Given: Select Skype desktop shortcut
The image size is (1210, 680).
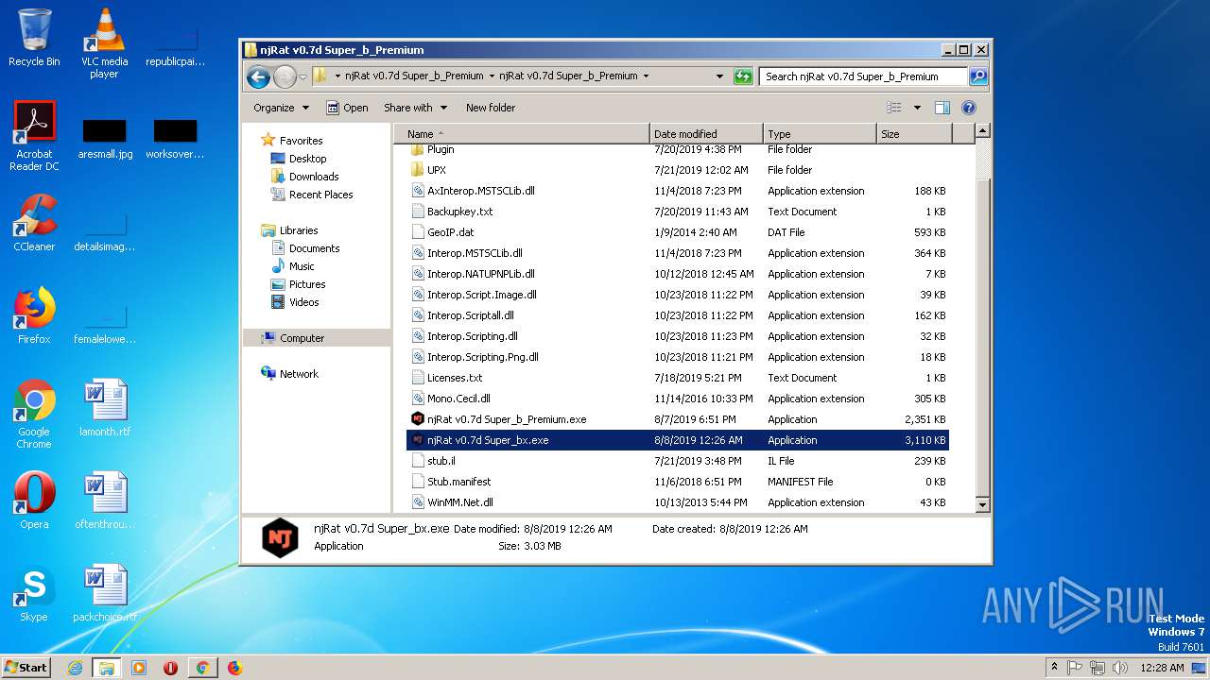Looking at the screenshot, I should click(34, 593).
